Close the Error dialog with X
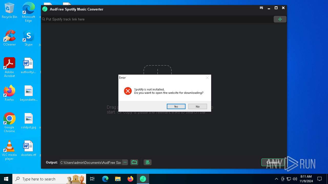 [x=207, y=78]
